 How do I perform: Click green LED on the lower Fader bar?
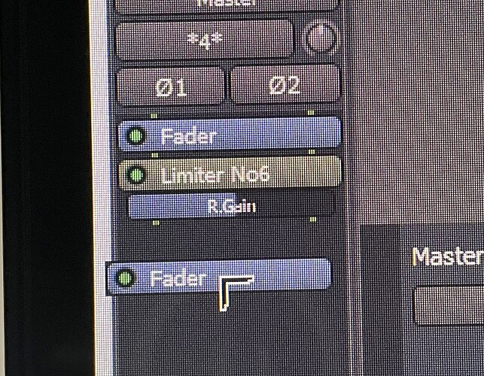tap(125, 277)
